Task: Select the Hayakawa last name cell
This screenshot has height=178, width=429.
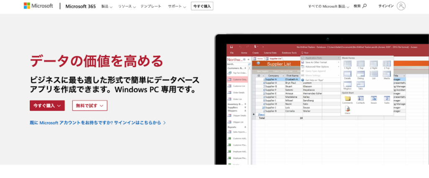Action: (x=312, y=90)
